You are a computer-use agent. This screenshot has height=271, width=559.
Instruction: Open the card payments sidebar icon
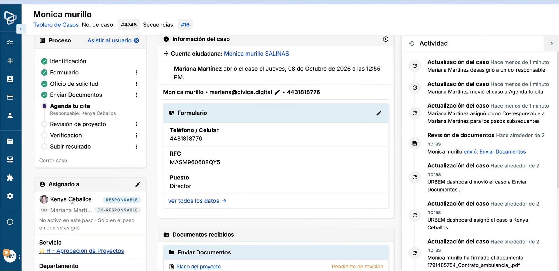pyautogui.click(x=10, y=97)
